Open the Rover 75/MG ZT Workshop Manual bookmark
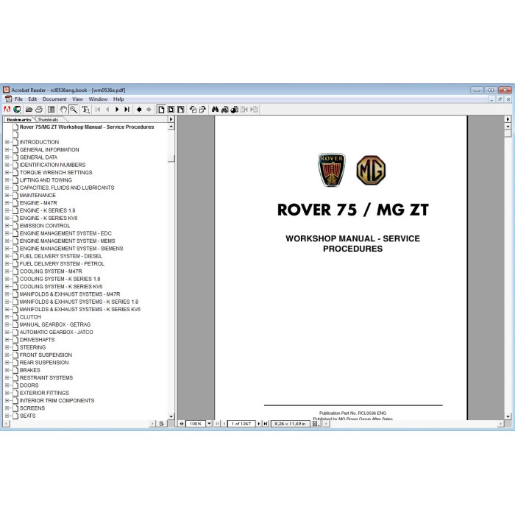This screenshot has width=515, height=515. (x=87, y=127)
